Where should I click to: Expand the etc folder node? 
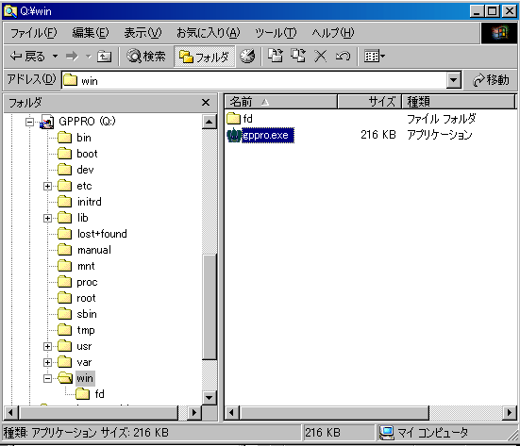coord(47,186)
